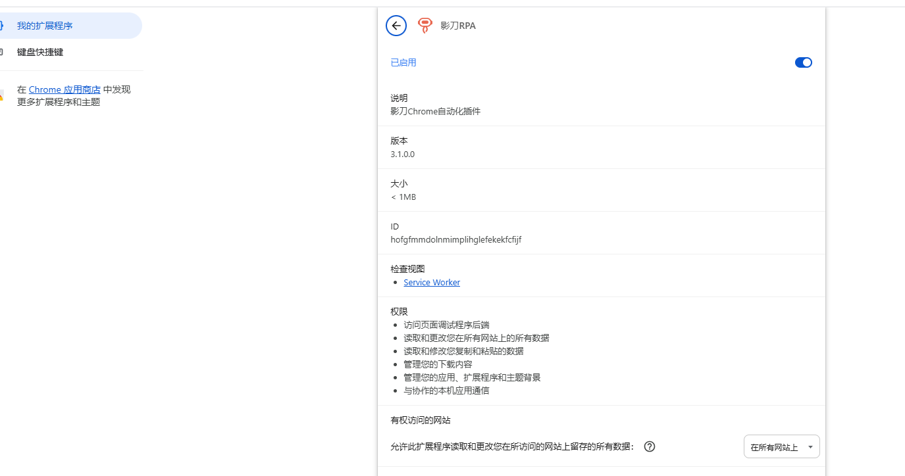Click the 大小 heading

pos(399,184)
